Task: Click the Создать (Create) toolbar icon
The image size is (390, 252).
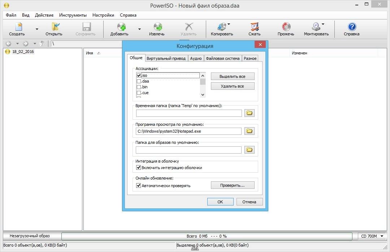Action: click(x=19, y=27)
